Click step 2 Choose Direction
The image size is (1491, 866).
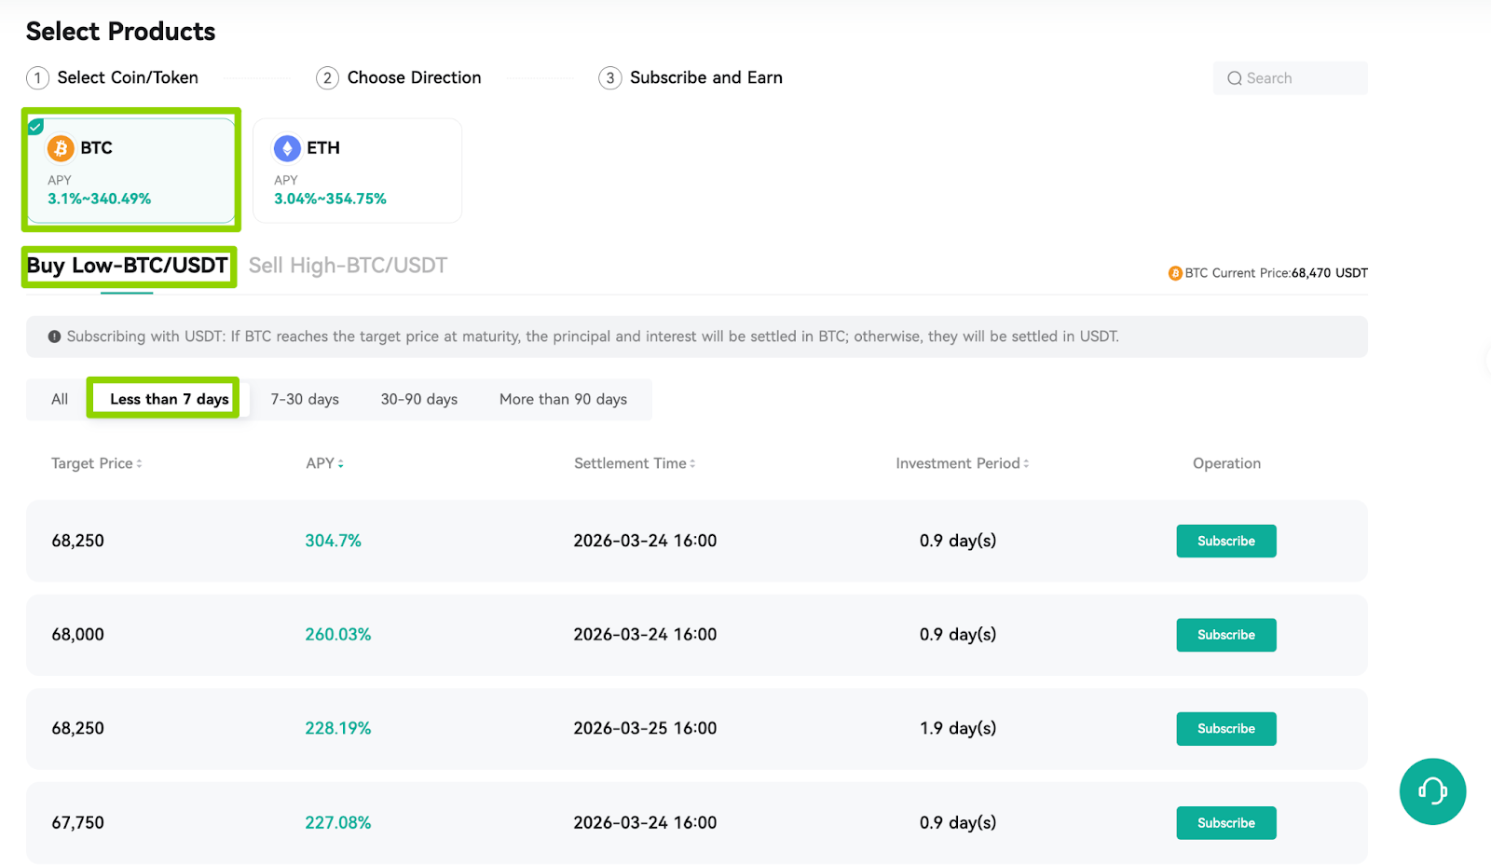[399, 77]
